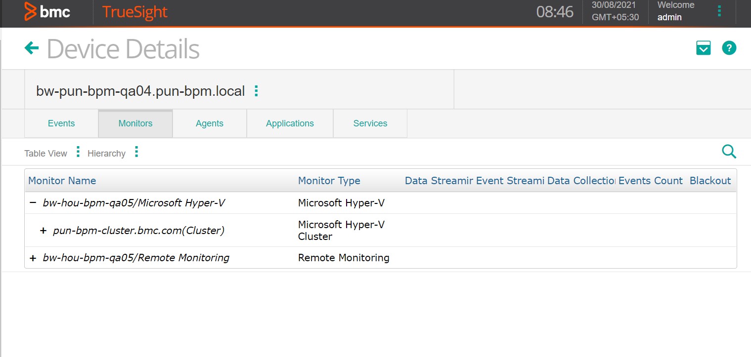This screenshot has height=357, width=751.
Task: Switch to the Agents tab
Action: [x=210, y=123]
